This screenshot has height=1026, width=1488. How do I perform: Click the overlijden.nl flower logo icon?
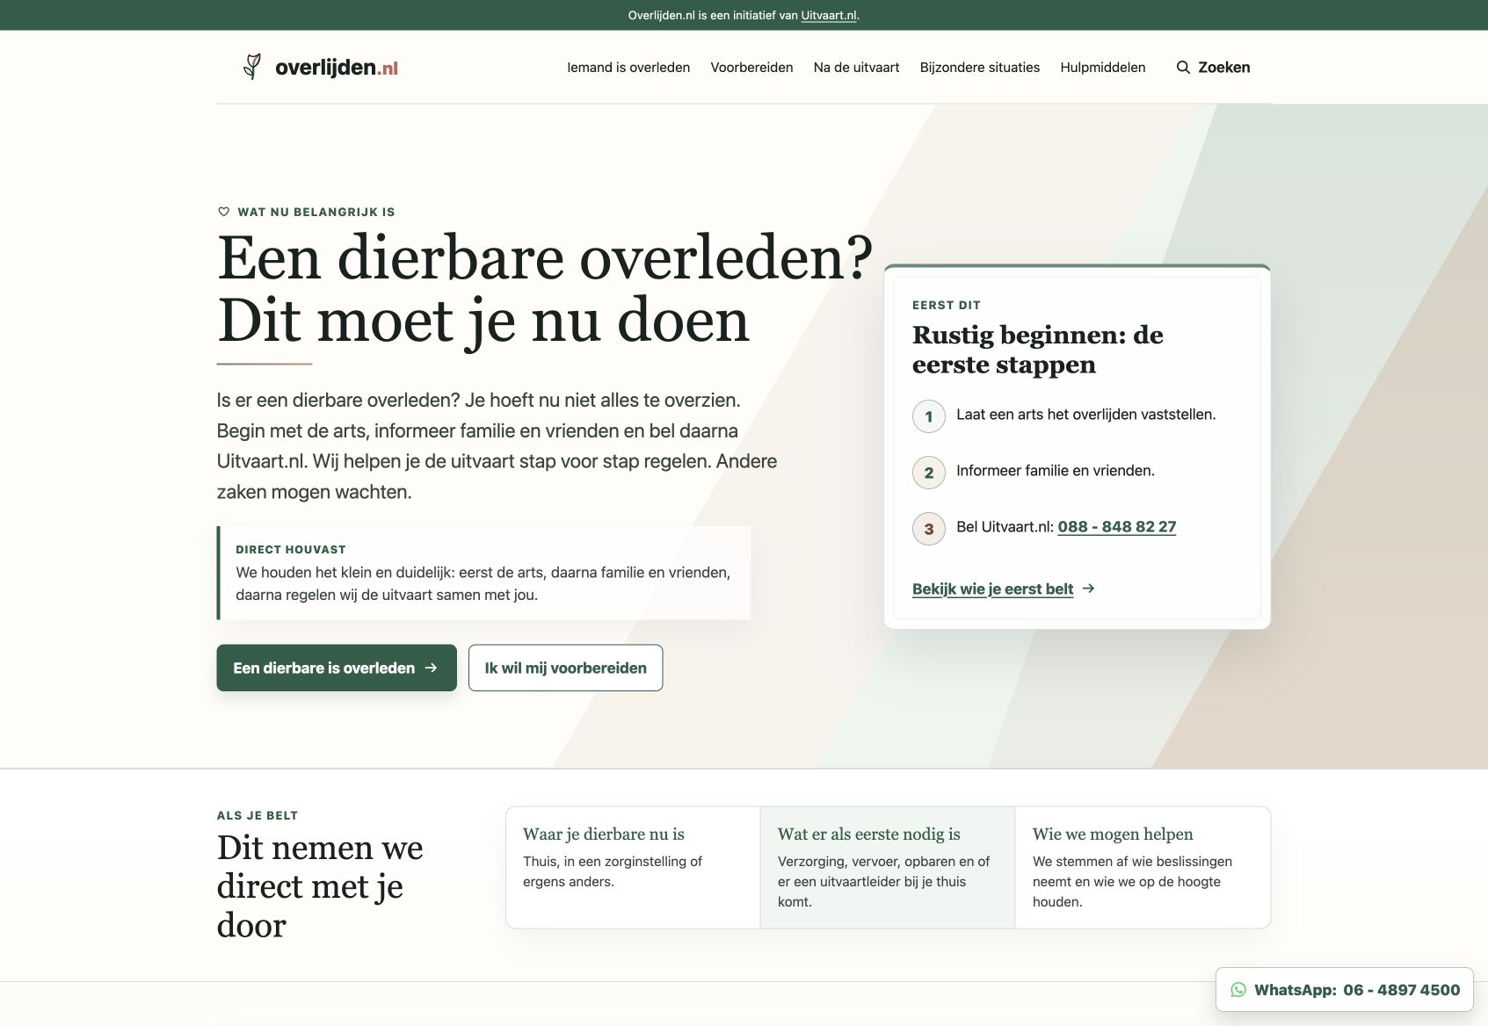coord(252,67)
